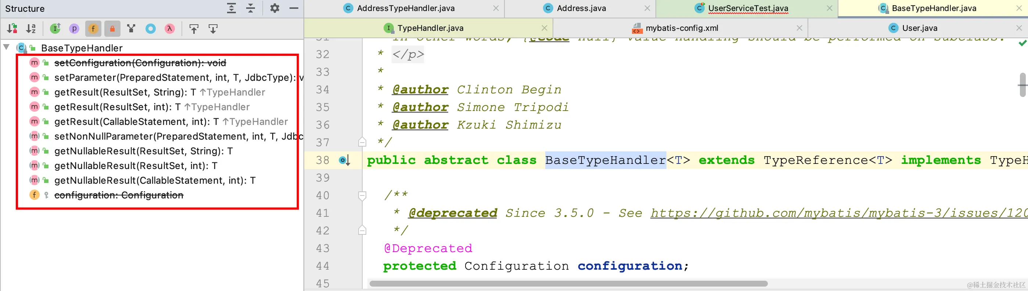1028x291 pixels.
Task: Toggle Show non-public lock icon
Action: pos(112,28)
